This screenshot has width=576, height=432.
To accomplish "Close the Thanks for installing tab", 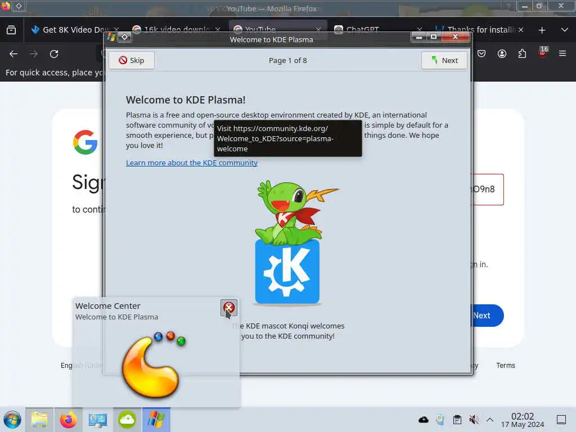I will pos(521,30).
